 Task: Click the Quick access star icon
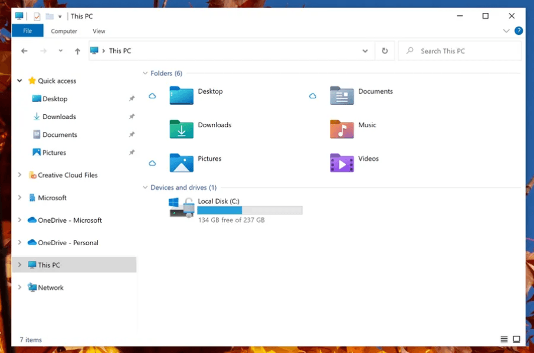coord(32,81)
